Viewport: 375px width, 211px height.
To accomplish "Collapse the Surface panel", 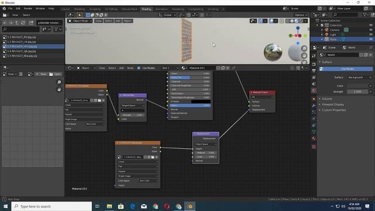I will (x=327, y=62).
